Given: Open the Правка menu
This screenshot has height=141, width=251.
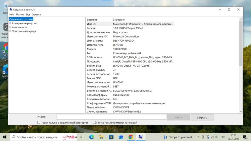Looking at the screenshot, I should 20,15.
